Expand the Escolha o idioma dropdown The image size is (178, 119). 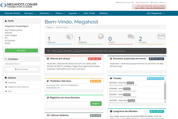[158, 2]
